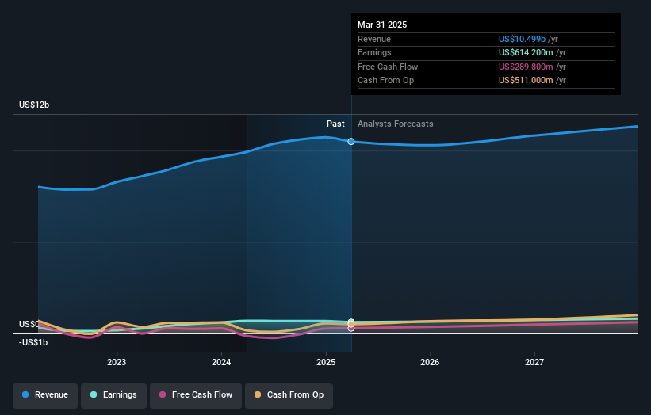Click the teal Earnings legend dot
Screen dimensions: 651x415
pos(94,394)
